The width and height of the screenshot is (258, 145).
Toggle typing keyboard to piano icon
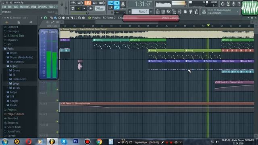point(110,3)
